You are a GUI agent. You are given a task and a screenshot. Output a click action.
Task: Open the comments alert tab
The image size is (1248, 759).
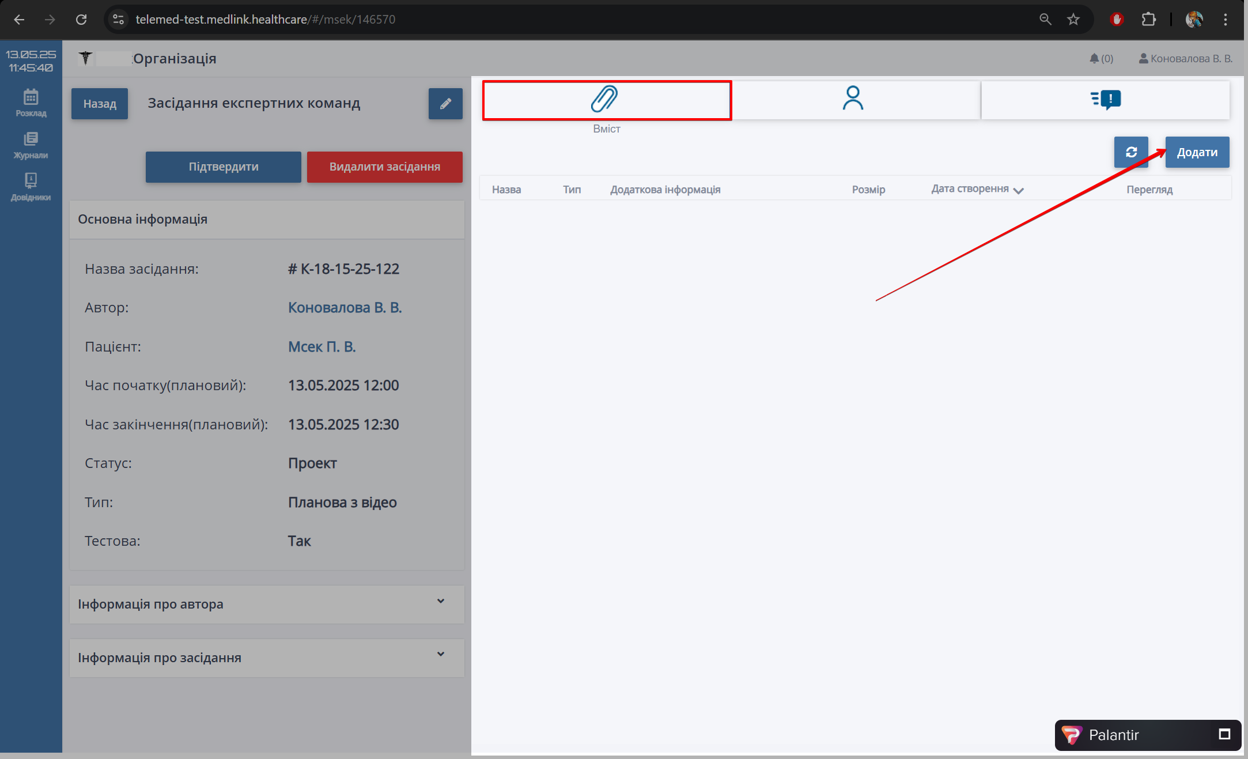coord(1105,100)
